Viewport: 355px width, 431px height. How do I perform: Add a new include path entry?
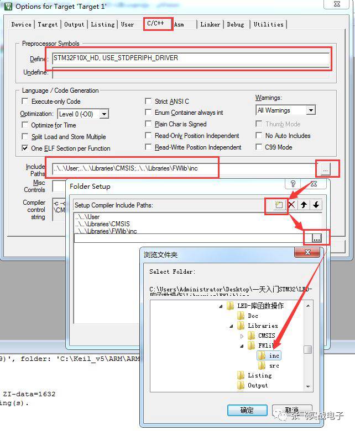tap(279, 205)
